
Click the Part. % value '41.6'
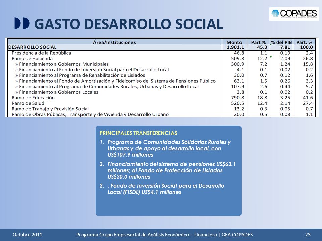(308, 98)
